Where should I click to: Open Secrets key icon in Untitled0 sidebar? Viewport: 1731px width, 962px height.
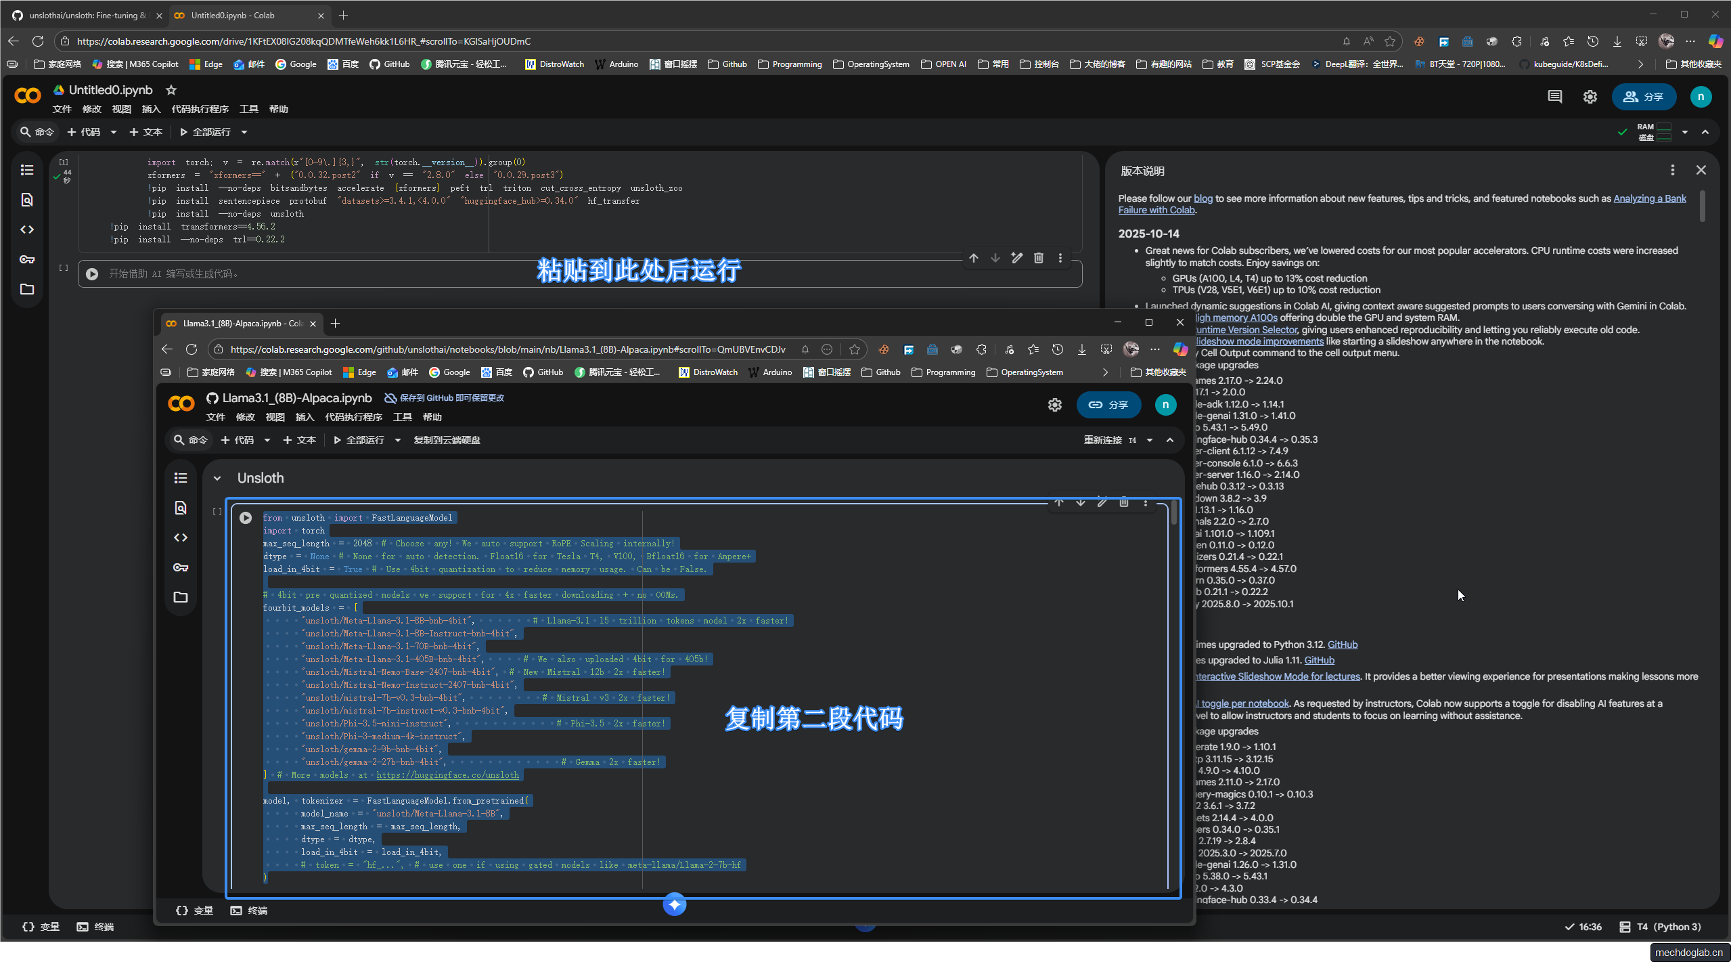pyautogui.click(x=27, y=259)
